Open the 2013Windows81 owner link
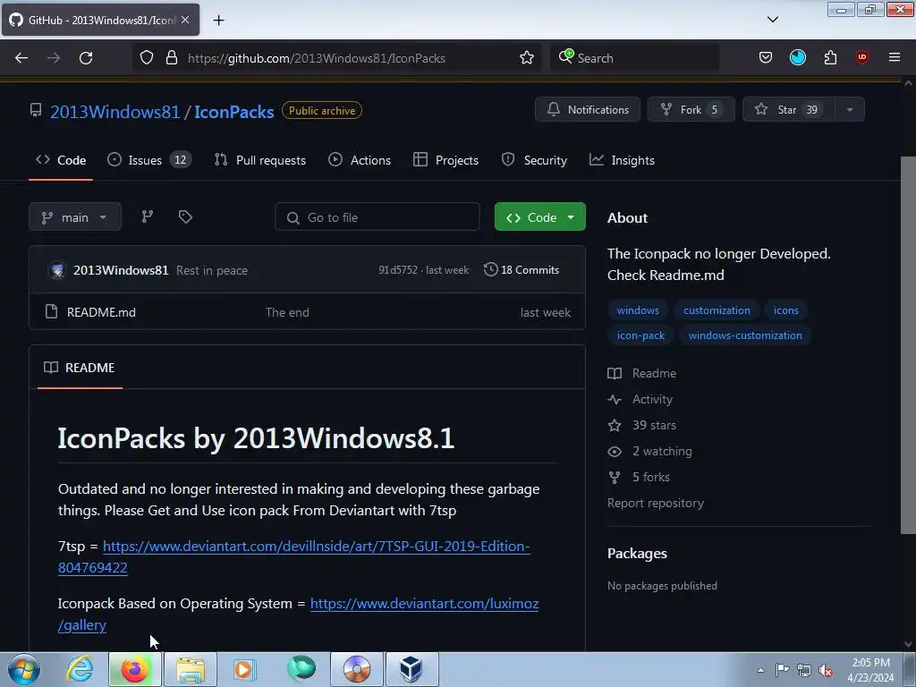 point(115,112)
